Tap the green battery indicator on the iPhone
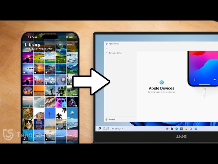This screenshot has height=164, width=218. coord(71,37)
